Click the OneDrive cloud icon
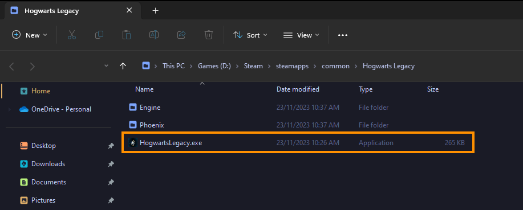The height and width of the screenshot is (210, 523). coord(24,109)
